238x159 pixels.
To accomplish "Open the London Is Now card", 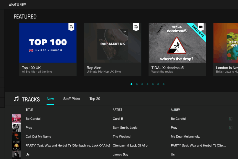I will click(x=226, y=49).
